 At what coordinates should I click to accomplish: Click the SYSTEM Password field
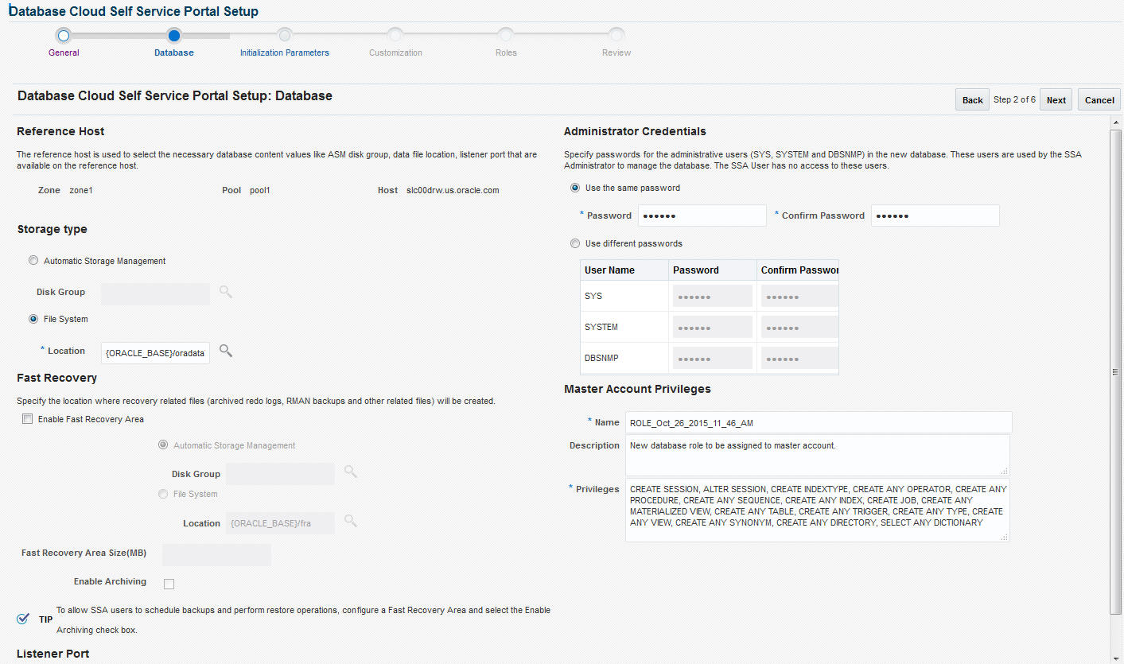[713, 327]
